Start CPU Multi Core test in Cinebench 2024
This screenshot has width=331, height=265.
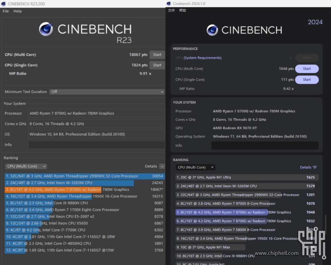[x=307, y=69]
